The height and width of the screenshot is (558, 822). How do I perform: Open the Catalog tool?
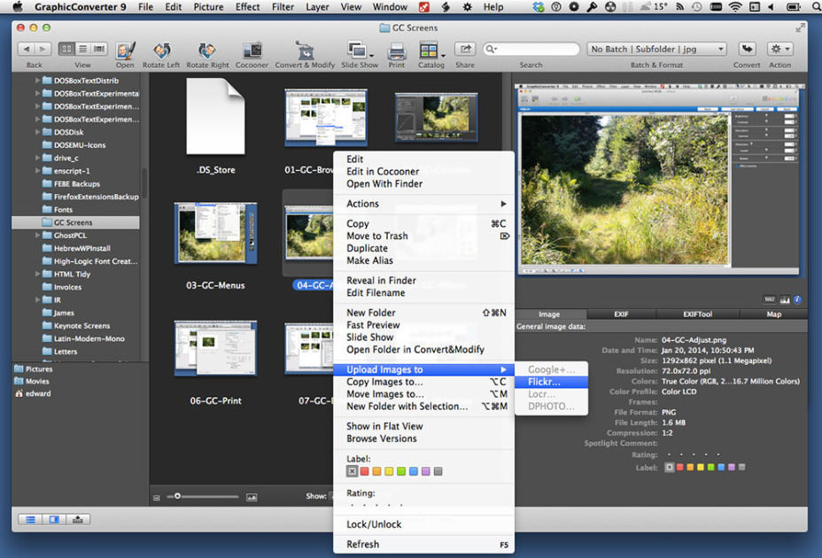[x=429, y=50]
